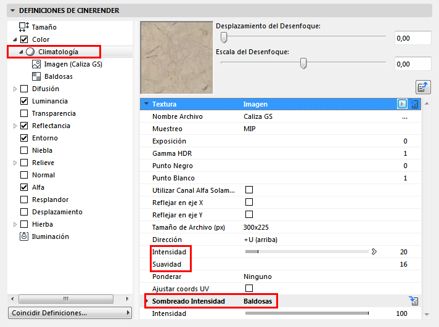This screenshot has height=327, width=439.
Task: Click the properties list scroll down arrow
Action: 427,315
